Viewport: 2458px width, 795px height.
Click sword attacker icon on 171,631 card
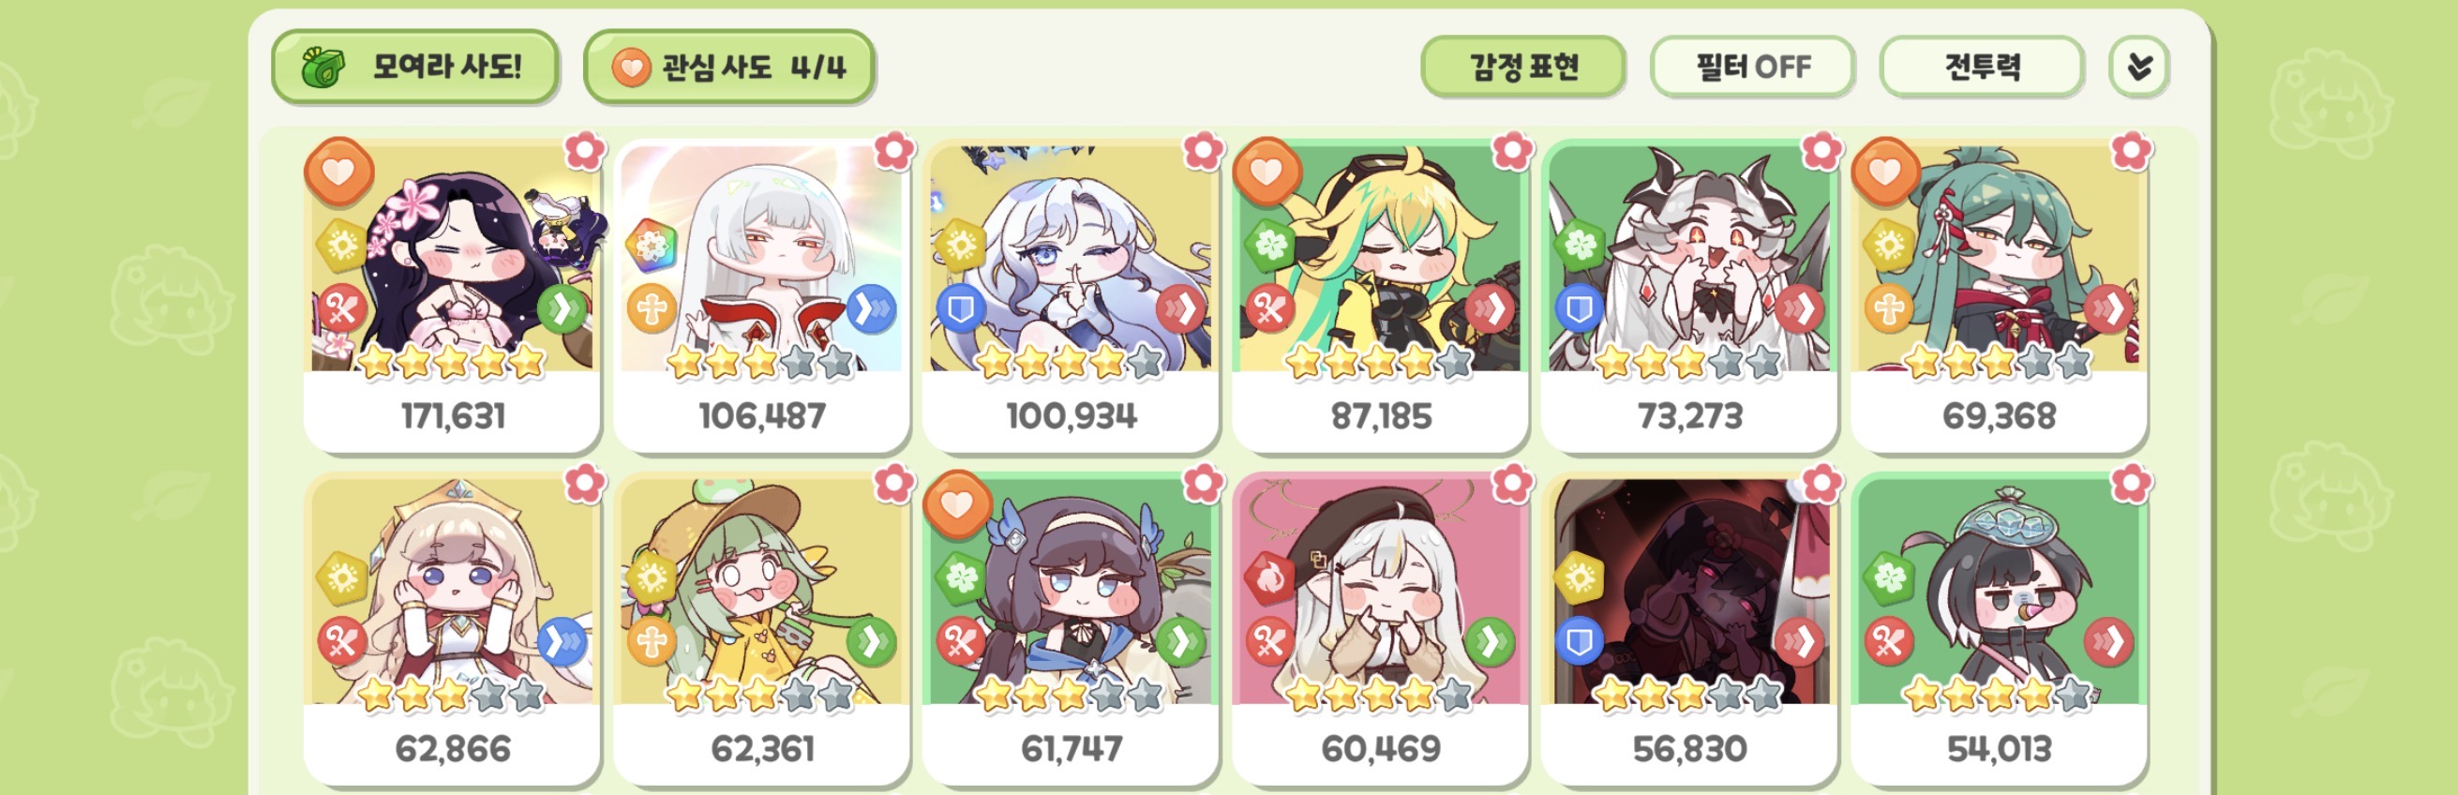[x=341, y=308]
